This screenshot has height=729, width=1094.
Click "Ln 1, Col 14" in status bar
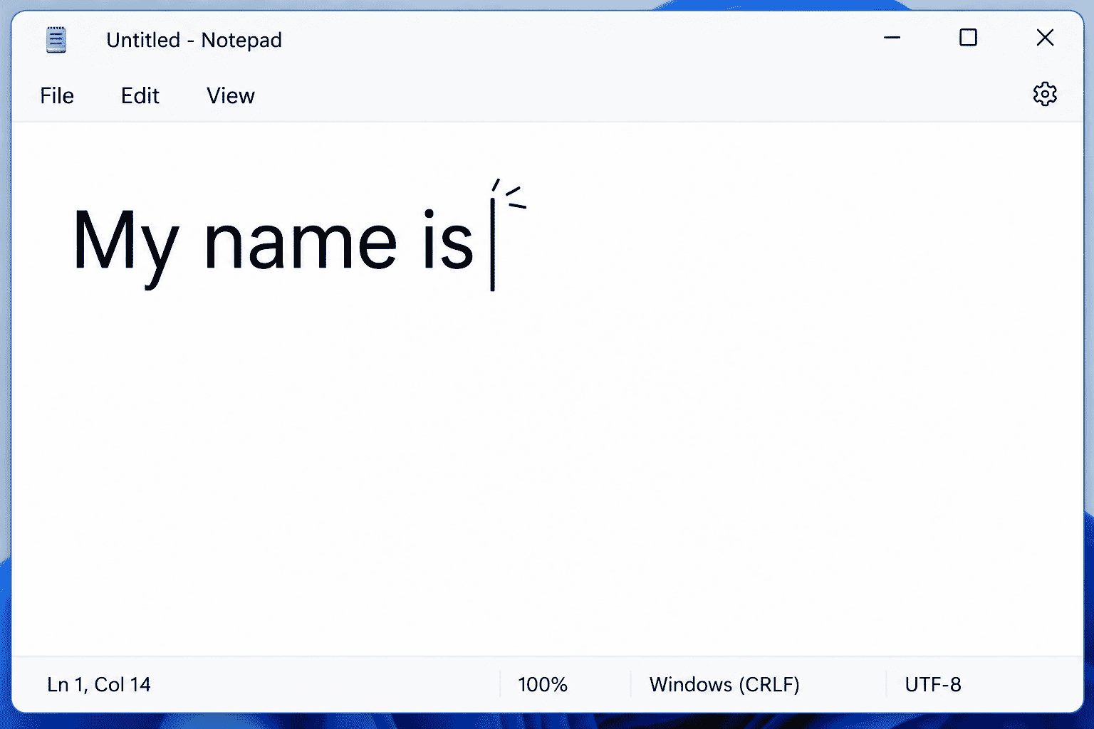99,685
